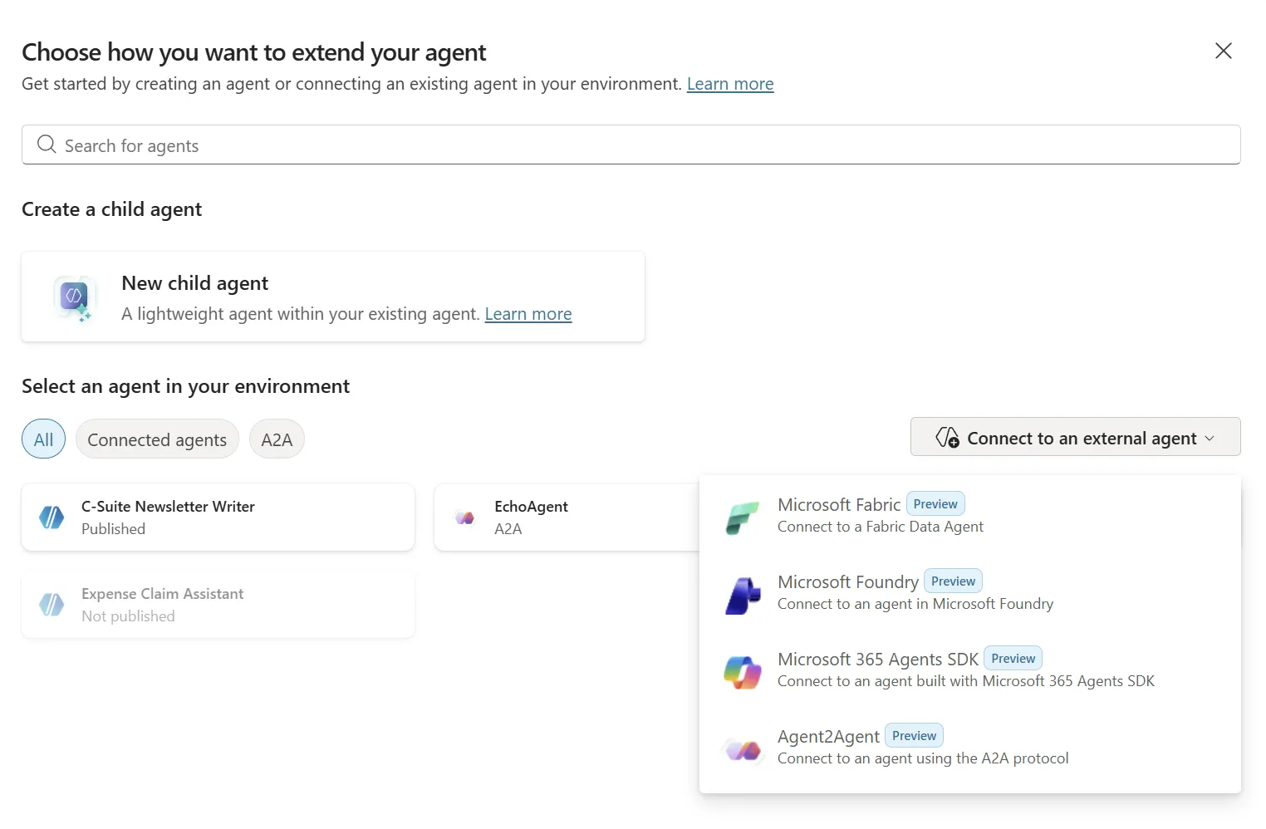Click the Preview badge beside Agent2Agent
This screenshot has height=829, width=1266.
coord(914,735)
